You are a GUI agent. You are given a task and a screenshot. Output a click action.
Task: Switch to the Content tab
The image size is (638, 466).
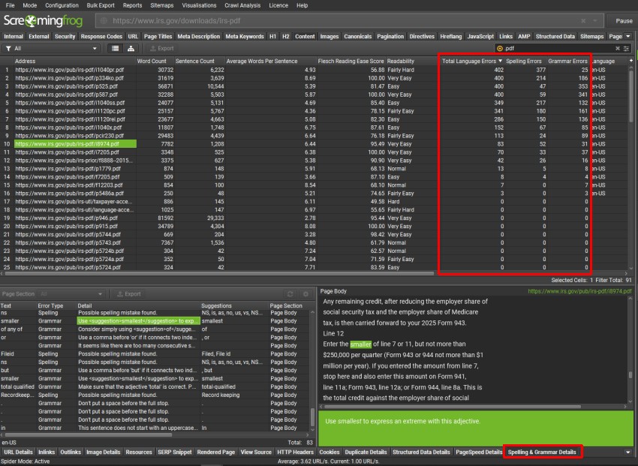305,36
